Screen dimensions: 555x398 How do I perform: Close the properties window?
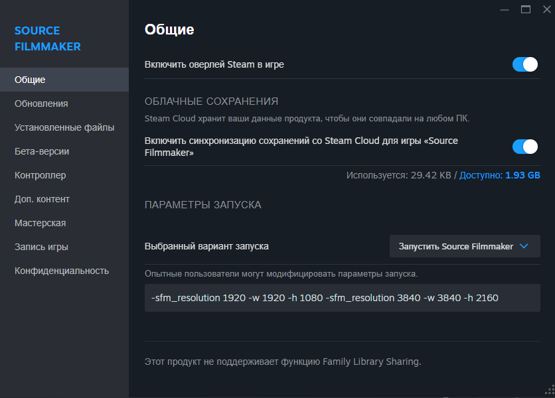coord(547,9)
